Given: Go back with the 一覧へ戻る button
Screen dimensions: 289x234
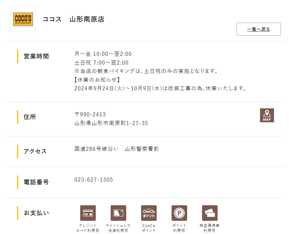Looking at the screenshot, I should [259, 29].
